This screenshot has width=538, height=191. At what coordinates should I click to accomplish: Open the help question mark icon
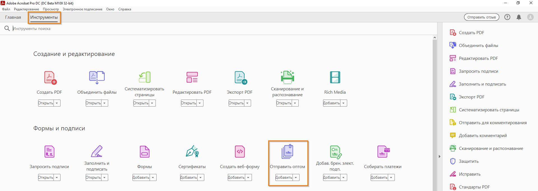click(x=507, y=17)
